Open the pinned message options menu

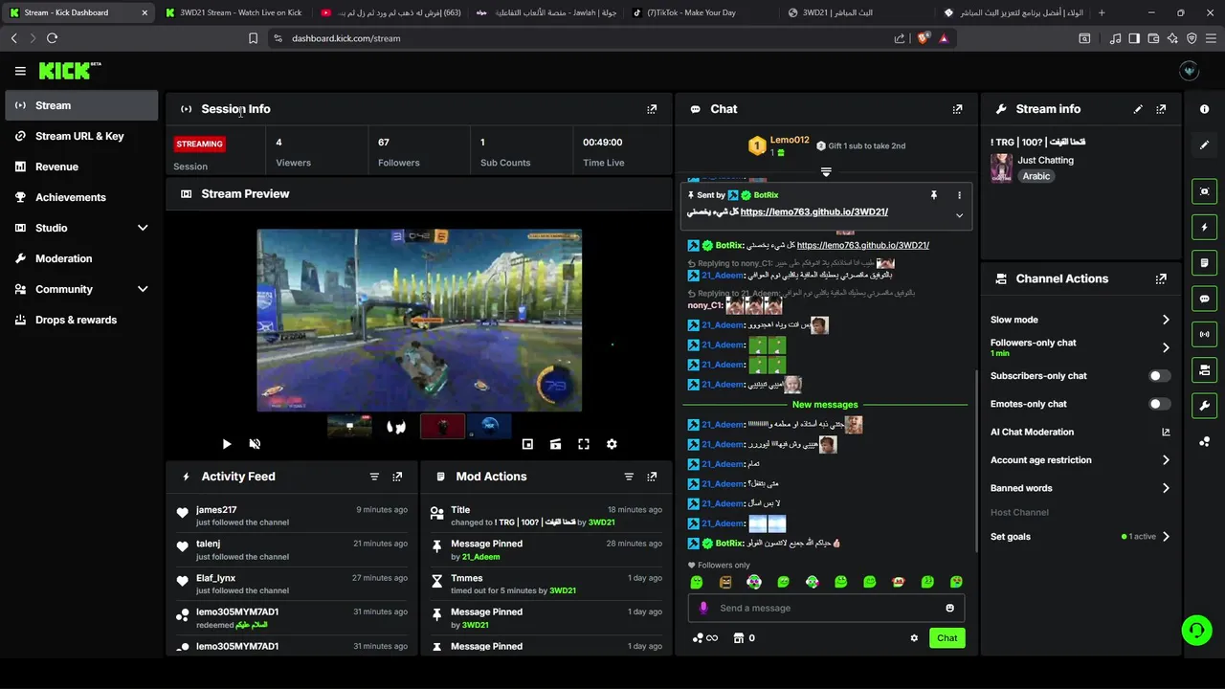click(x=959, y=195)
